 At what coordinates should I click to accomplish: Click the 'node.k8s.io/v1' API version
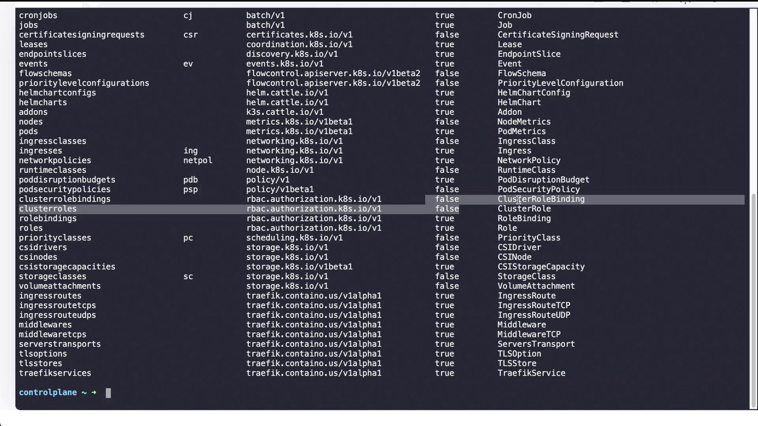280,170
